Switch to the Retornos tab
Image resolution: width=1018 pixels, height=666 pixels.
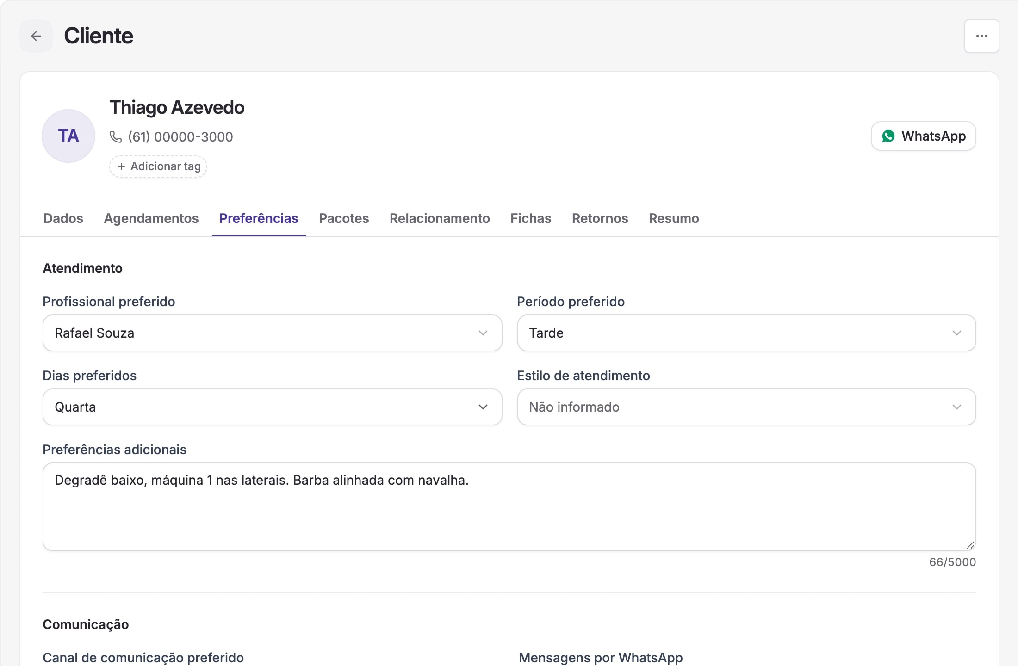coord(600,218)
